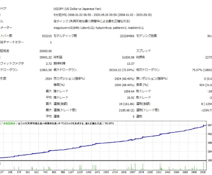
Task: Click x-axis label 258
Action: 10,172
